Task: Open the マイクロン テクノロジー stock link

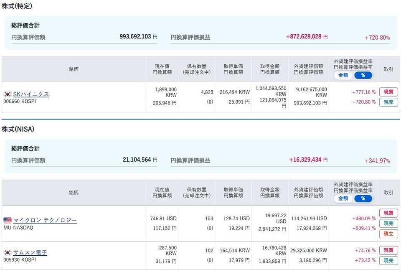Action: pos(45,220)
